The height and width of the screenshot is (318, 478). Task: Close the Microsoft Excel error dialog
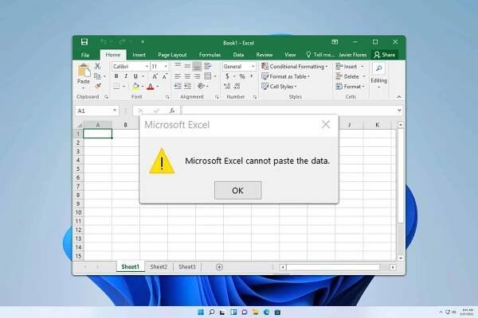(325, 125)
